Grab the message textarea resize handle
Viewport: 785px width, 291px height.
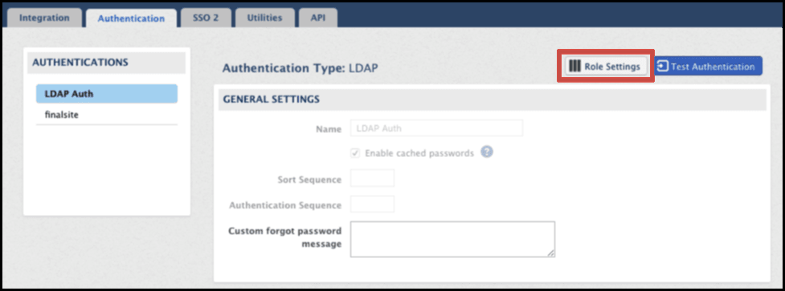point(550,253)
